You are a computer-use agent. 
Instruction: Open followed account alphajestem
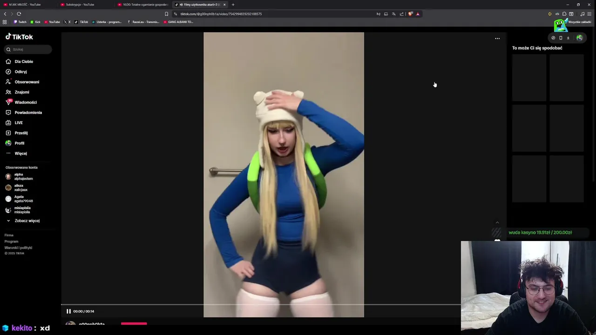pyautogui.click(x=19, y=176)
